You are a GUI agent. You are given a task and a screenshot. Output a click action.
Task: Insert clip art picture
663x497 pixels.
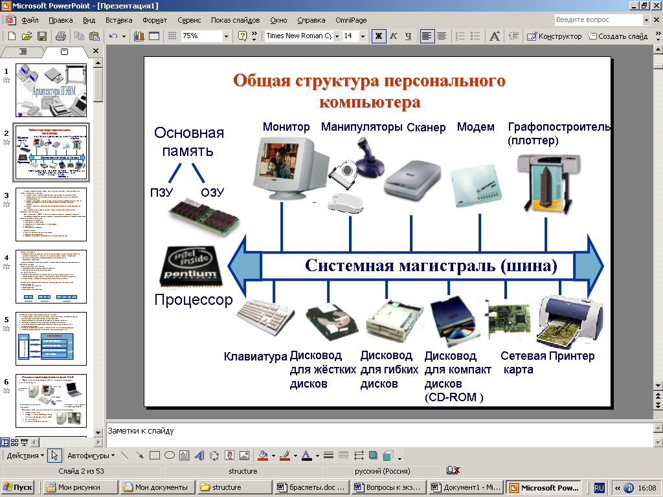tap(230, 455)
